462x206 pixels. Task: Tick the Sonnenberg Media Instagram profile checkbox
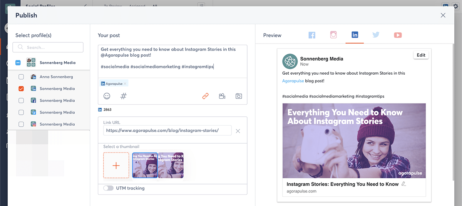point(21,124)
